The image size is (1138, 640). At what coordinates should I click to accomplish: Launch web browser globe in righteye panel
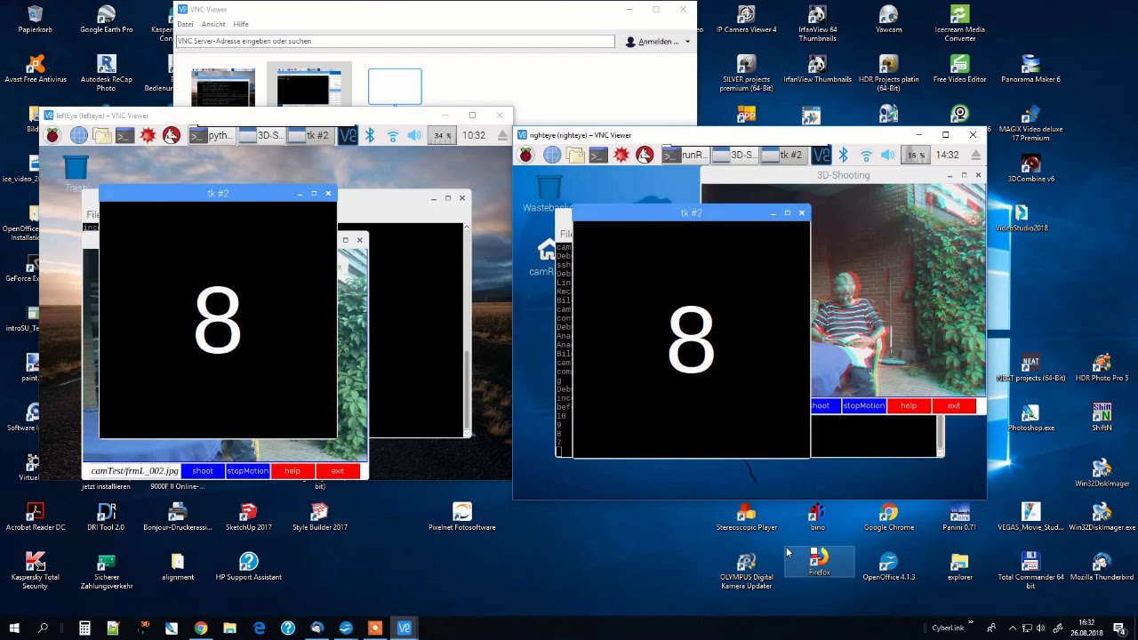(551, 155)
